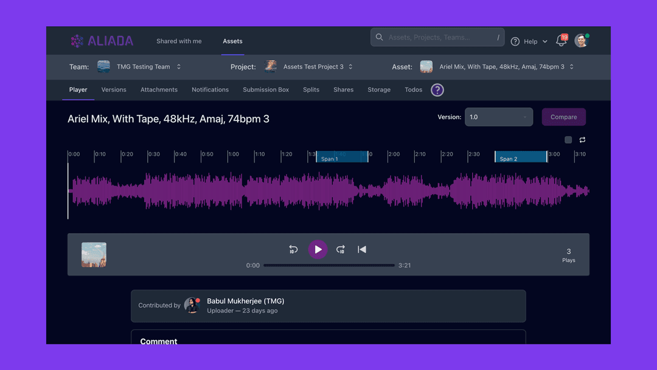
Task: Jump to the start of the track
Action: [x=362, y=250]
